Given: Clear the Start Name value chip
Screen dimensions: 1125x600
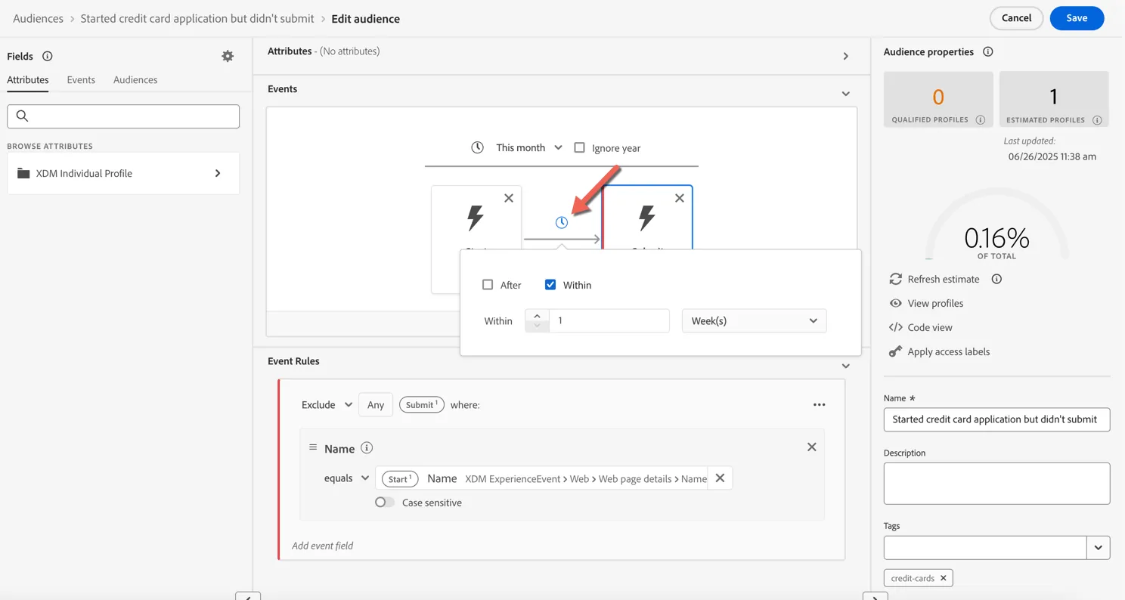Looking at the screenshot, I should [x=720, y=478].
